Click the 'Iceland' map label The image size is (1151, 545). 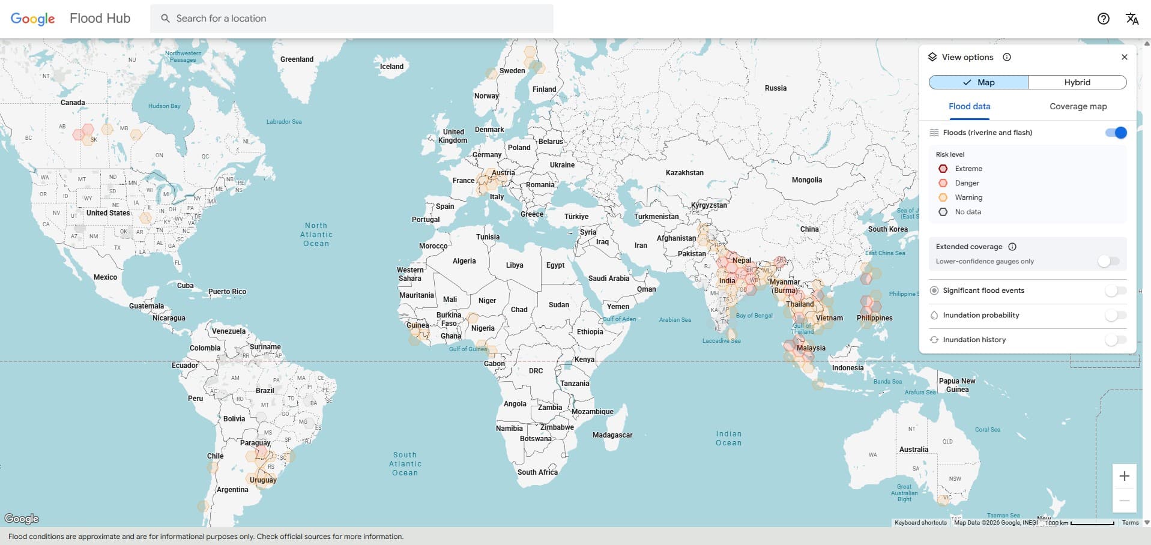(x=391, y=67)
